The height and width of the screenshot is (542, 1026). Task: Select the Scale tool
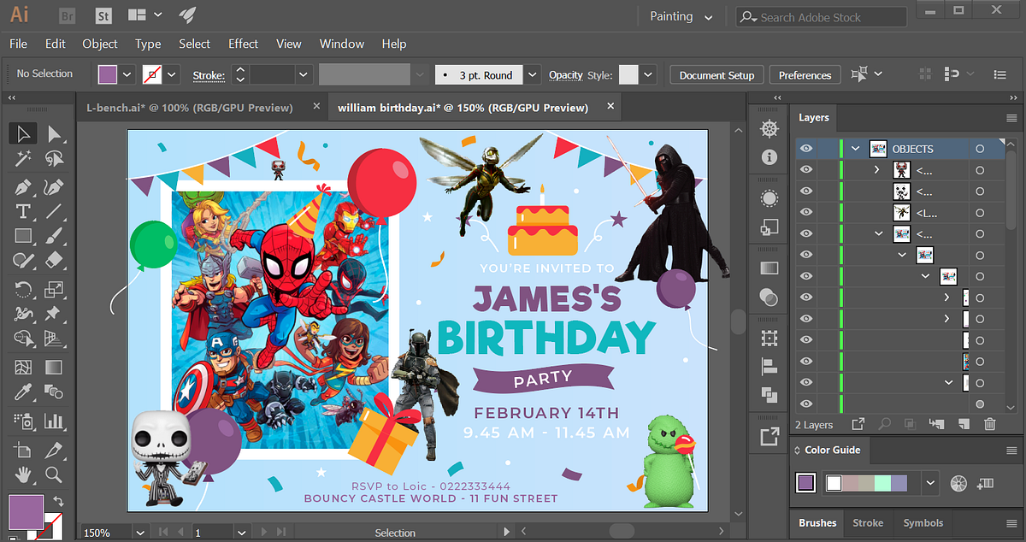[54, 289]
